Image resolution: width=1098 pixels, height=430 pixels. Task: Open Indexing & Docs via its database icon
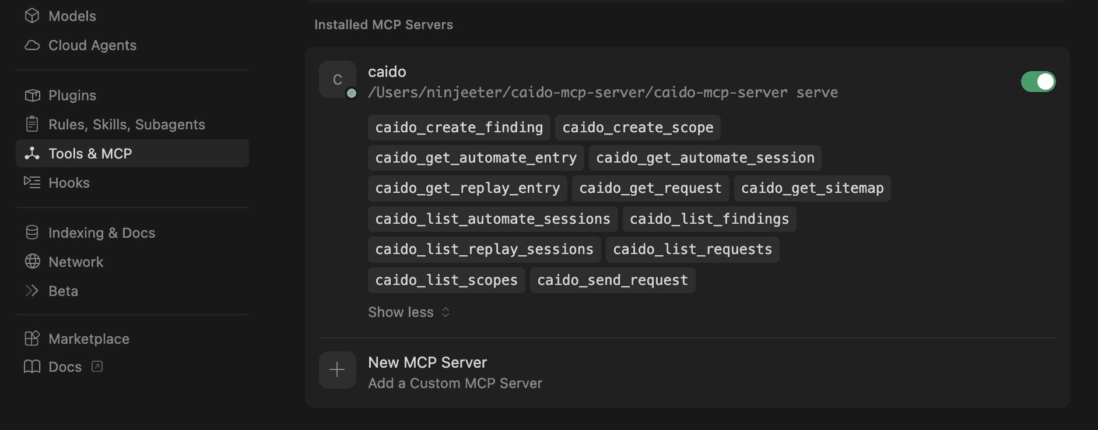point(33,232)
